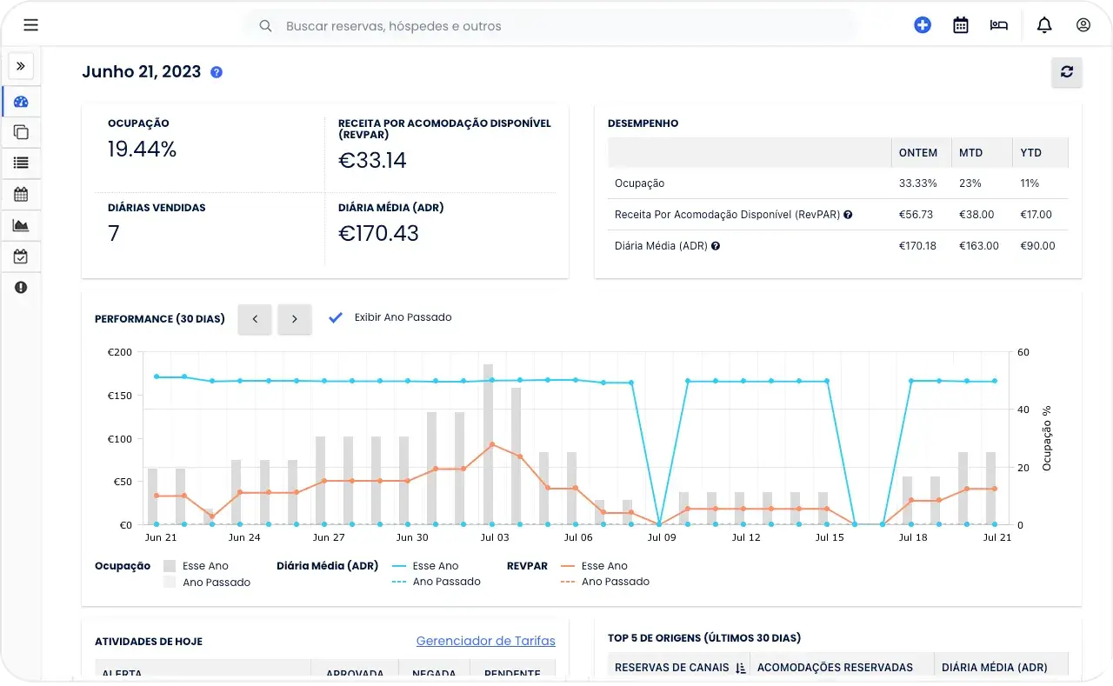Click help icon next to date
The height and width of the screenshot is (686, 1113).
tap(217, 72)
